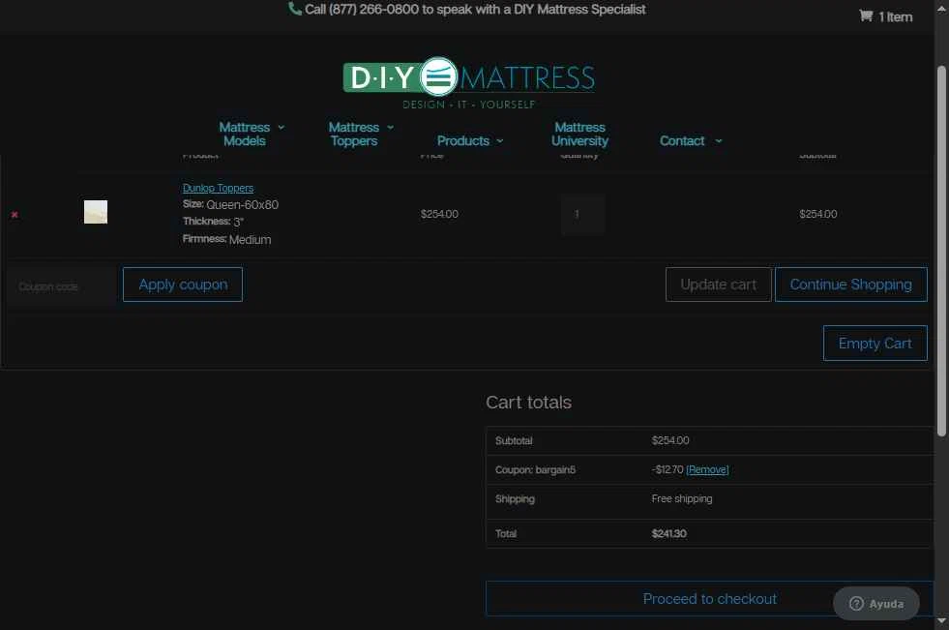The width and height of the screenshot is (949, 630).
Task: Click the Cart totals heading
Action: (x=528, y=403)
